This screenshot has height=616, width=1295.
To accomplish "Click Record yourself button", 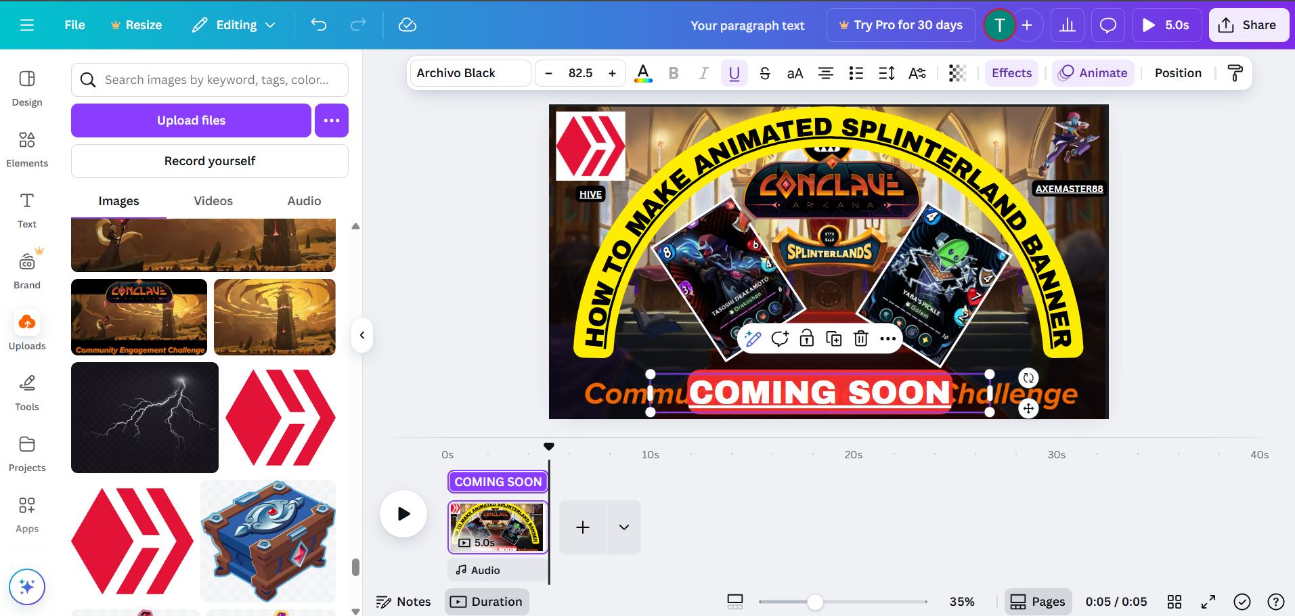I will pos(210,161).
